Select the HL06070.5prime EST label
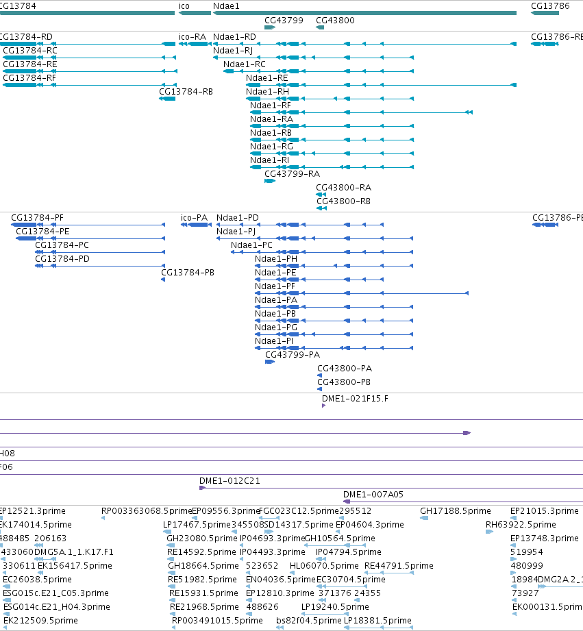The height and width of the screenshot is (631, 583). (x=324, y=565)
